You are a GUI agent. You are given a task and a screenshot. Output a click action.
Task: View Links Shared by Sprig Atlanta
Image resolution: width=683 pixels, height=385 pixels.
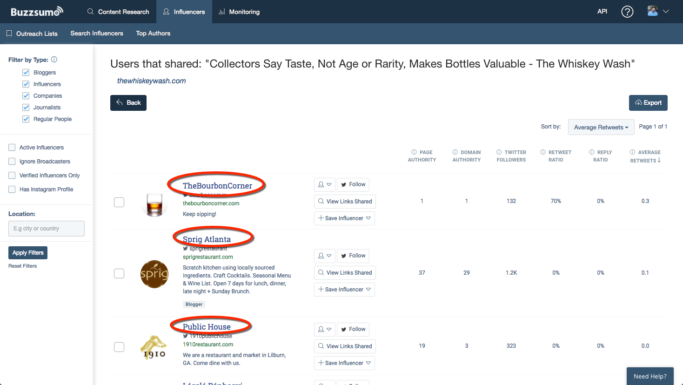coord(345,273)
